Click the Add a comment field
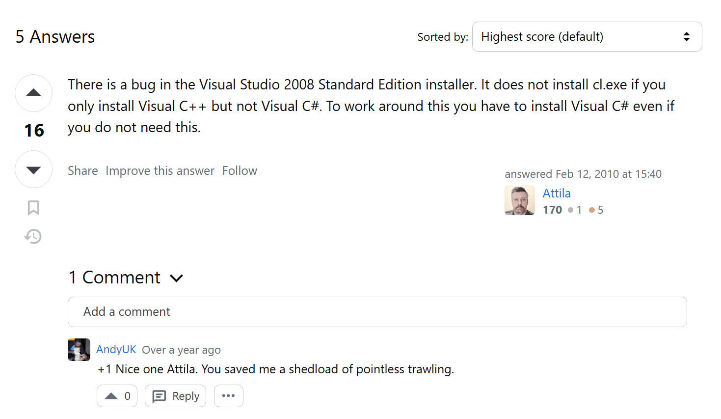Image resolution: width=721 pixels, height=419 pixels. [x=377, y=312]
